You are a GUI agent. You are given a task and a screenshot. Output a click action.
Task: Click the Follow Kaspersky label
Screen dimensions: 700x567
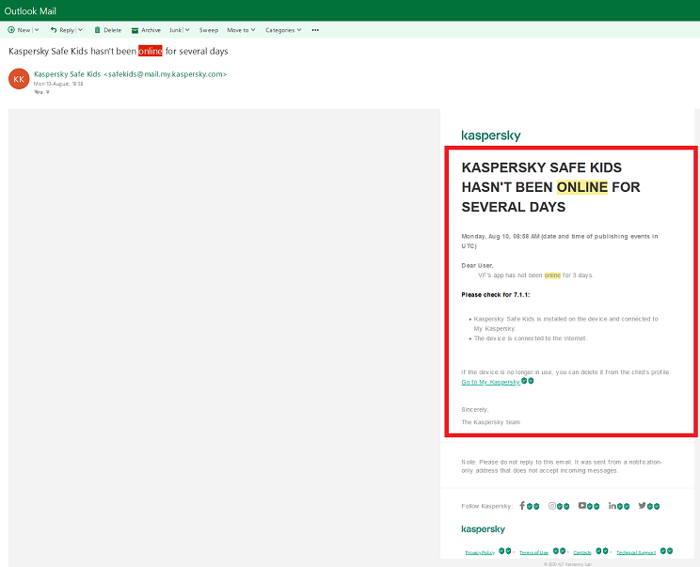486,506
